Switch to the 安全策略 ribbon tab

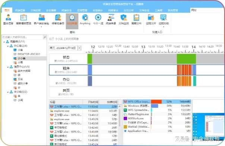(51, 10)
